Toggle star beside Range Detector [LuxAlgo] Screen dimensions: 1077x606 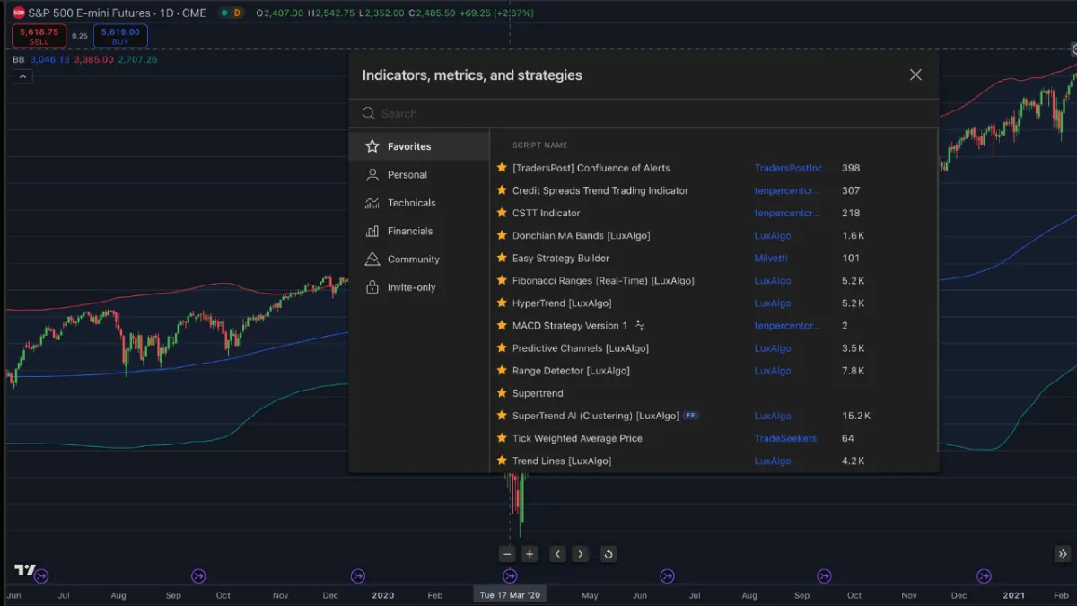(502, 370)
